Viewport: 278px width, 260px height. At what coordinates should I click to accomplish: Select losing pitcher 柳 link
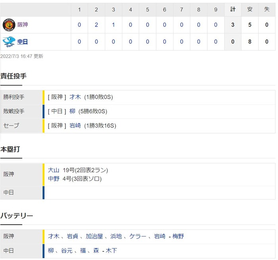click(x=72, y=111)
